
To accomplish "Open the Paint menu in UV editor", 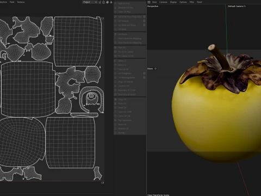I will point(12,2).
